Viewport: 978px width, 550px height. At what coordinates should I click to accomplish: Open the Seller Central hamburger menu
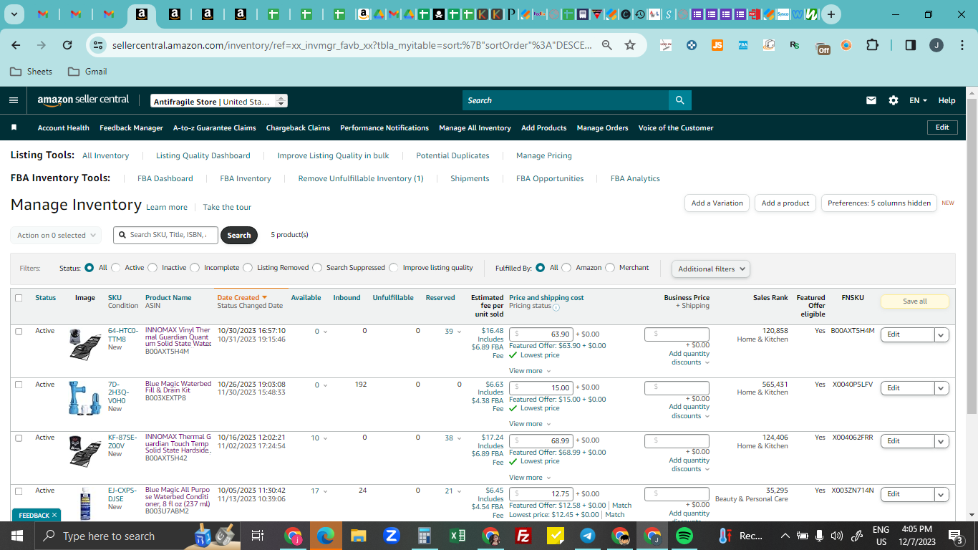click(x=13, y=100)
